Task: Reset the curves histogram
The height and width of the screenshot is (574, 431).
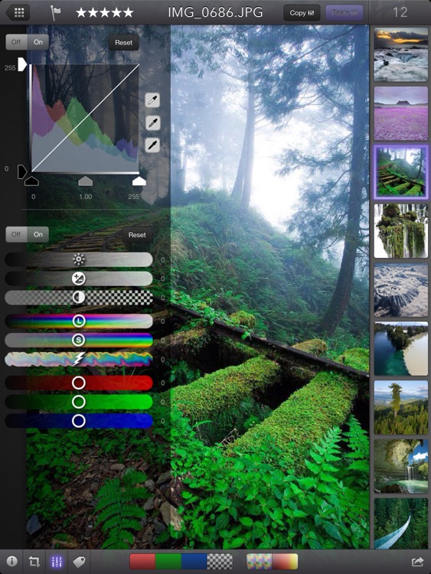Action: 124,42
